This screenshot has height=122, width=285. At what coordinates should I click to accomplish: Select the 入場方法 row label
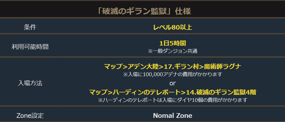tap(30, 83)
